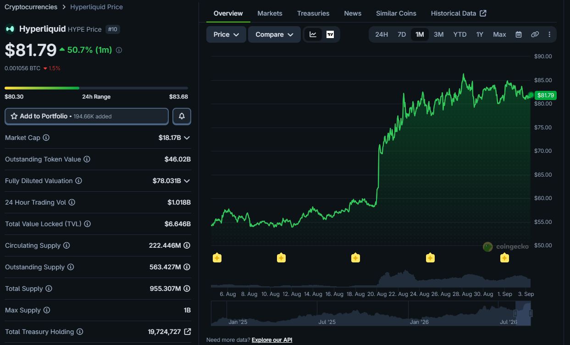Click the 24h Range progress bar
Image resolution: width=570 pixels, height=345 pixels.
click(96, 88)
